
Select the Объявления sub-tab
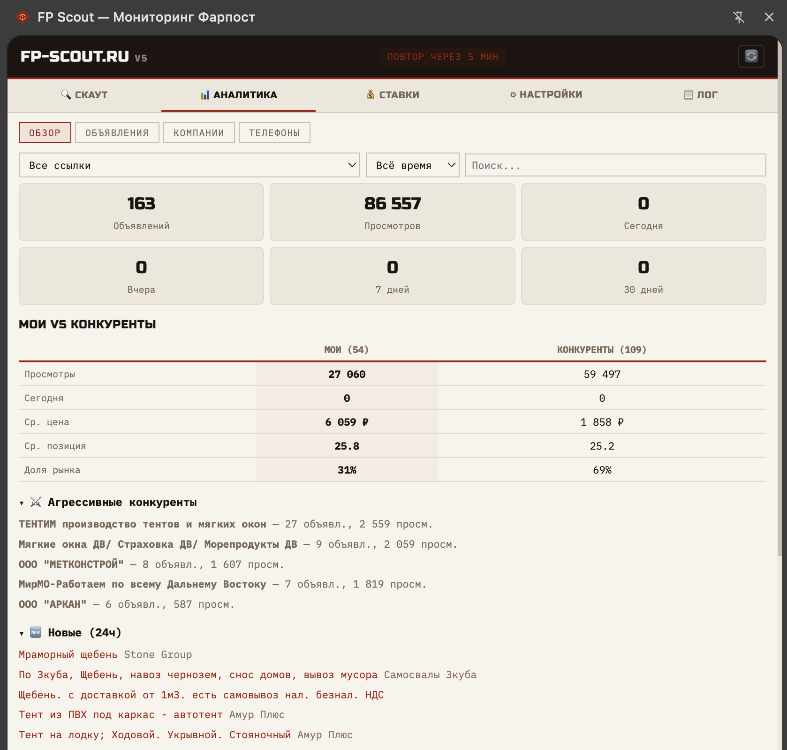117,133
